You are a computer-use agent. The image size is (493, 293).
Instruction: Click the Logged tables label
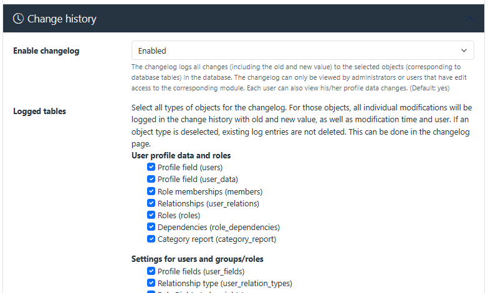(40, 112)
